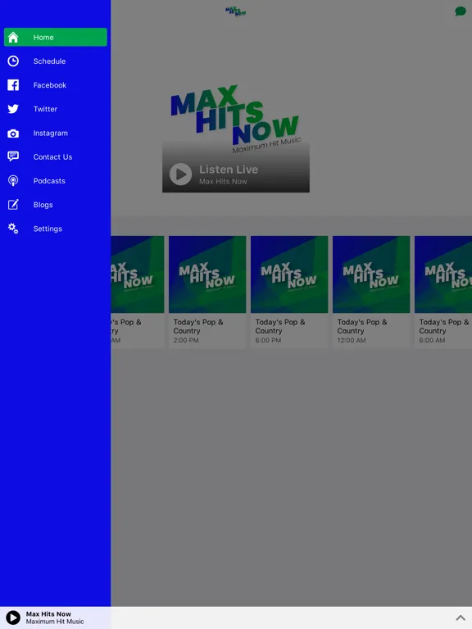Click the Home house icon in sidebar
472x629 pixels.
click(x=13, y=38)
